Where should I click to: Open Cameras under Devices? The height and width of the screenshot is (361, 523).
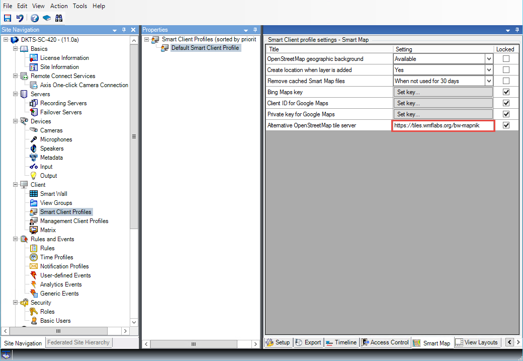pos(51,130)
